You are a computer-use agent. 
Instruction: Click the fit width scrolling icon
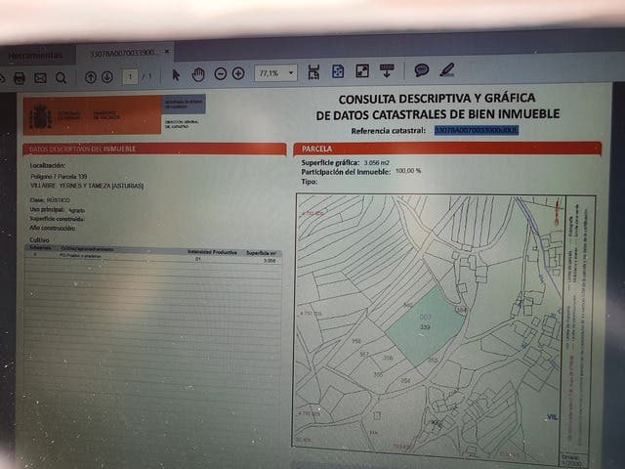(x=313, y=72)
